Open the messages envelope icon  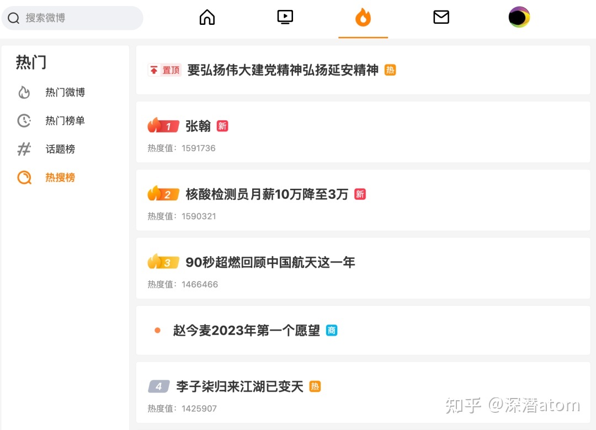pyautogui.click(x=441, y=17)
